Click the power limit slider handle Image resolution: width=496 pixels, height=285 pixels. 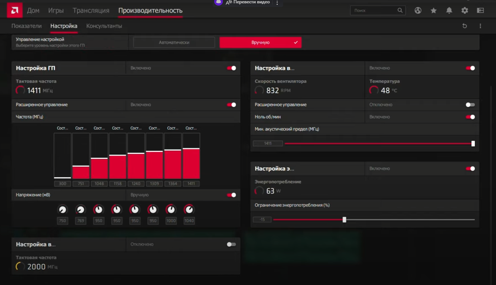pos(344,220)
